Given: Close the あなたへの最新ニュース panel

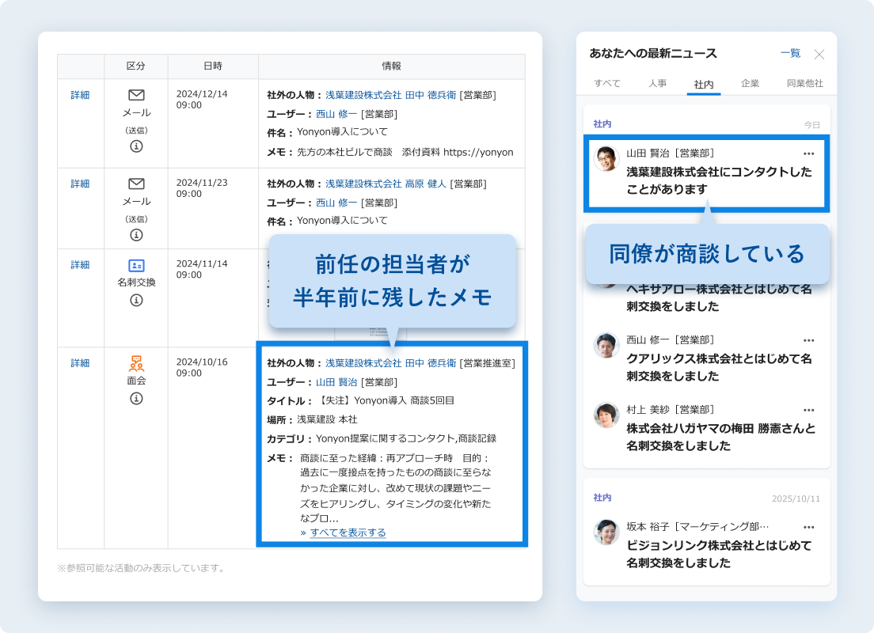Looking at the screenshot, I should [819, 55].
